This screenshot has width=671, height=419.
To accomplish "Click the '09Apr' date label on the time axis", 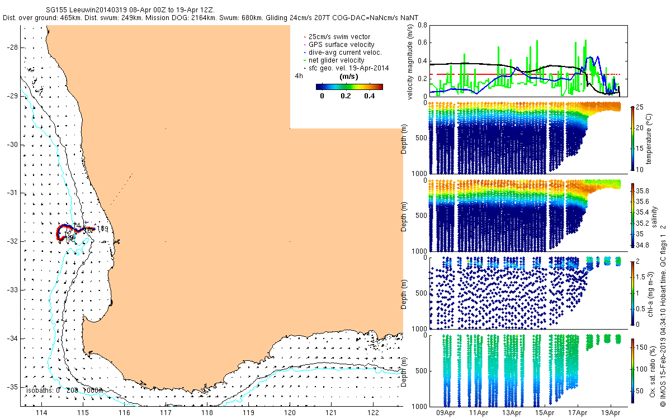I will [x=446, y=413].
